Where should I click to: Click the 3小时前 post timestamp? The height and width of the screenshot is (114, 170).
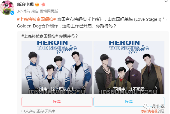click(x=24, y=11)
